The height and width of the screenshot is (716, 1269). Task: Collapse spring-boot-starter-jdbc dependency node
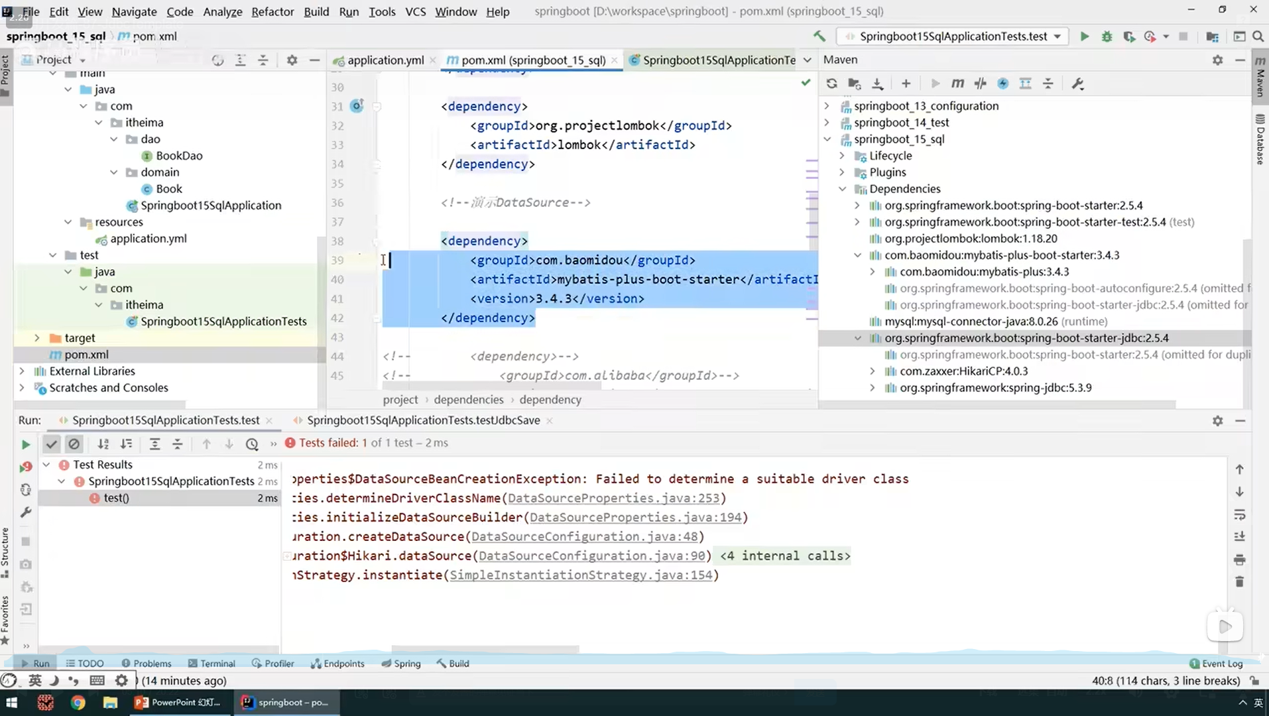[857, 337]
